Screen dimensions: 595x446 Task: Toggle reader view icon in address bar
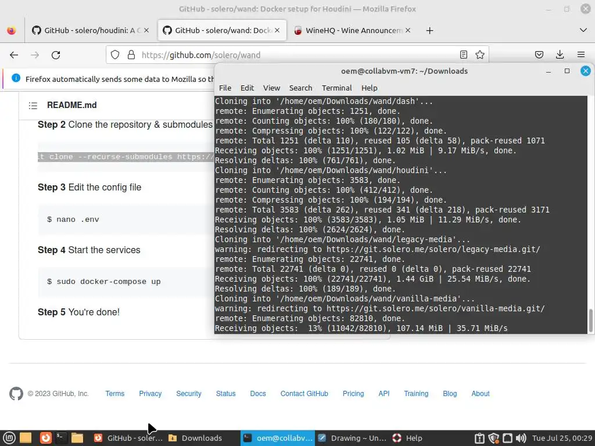pyautogui.click(x=463, y=55)
